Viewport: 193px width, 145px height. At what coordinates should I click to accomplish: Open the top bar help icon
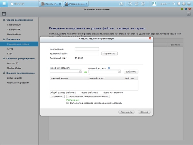[179, 4]
